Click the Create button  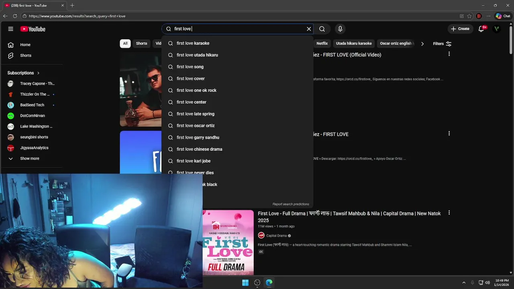coord(460,29)
